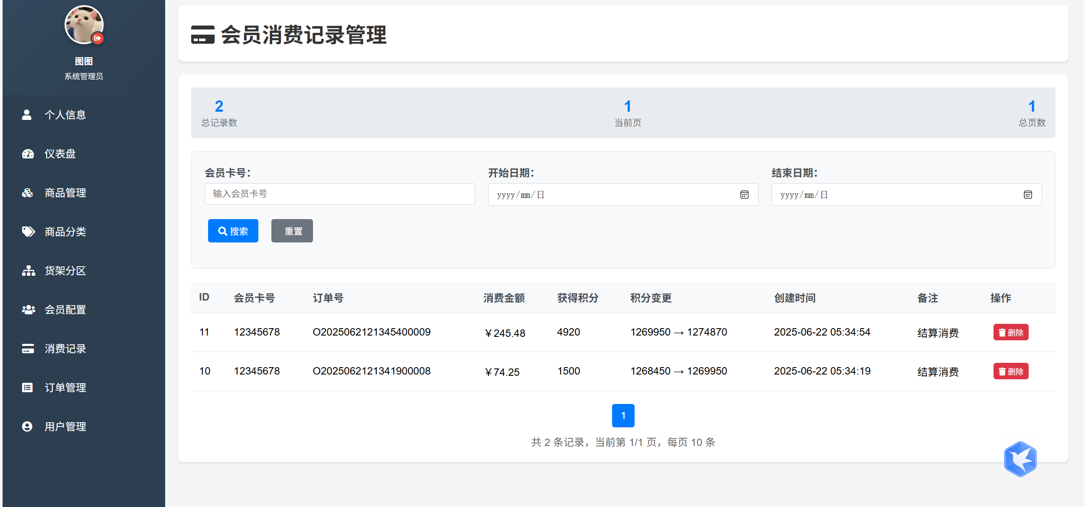The width and height of the screenshot is (1085, 507).
Task: Click the blue bird floating assistant icon
Action: coord(1020,459)
